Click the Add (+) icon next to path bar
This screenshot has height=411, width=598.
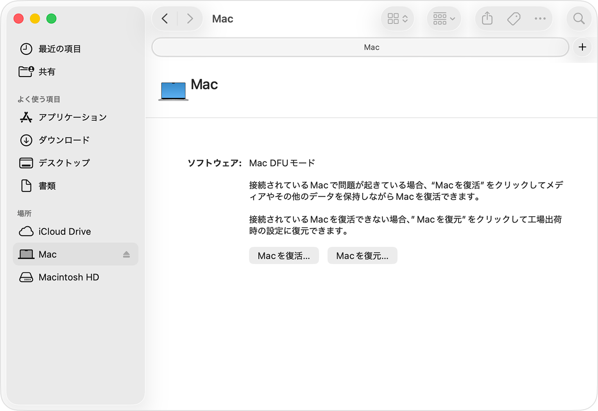[582, 47]
